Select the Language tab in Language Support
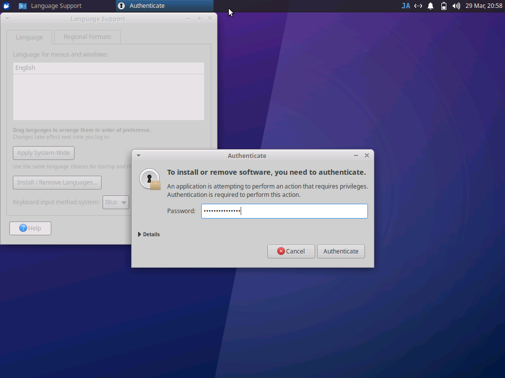Screen dimensions: 505x378 29,37
